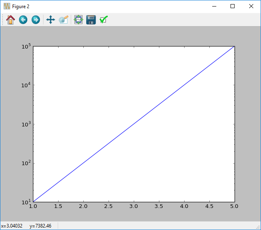Close the Figure 2 window
Viewport: 261px width, 230px height.
tap(251, 6)
